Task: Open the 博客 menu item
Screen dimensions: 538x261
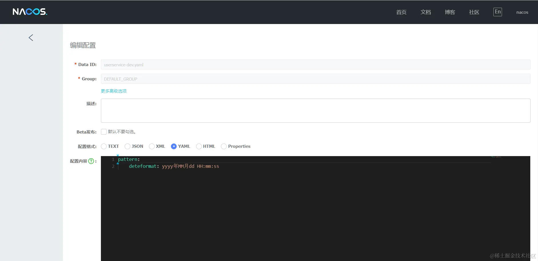Action: tap(450, 12)
